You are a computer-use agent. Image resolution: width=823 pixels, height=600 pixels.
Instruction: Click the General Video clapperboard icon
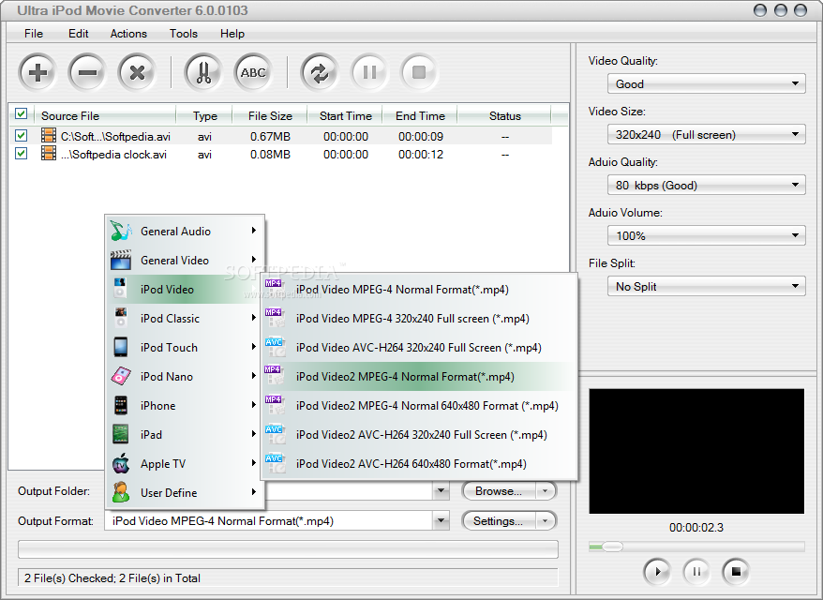pos(121,260)
